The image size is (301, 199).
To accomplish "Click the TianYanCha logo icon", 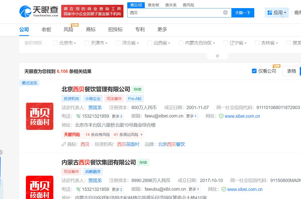I will pyautogui.click(x=25, y=11).
